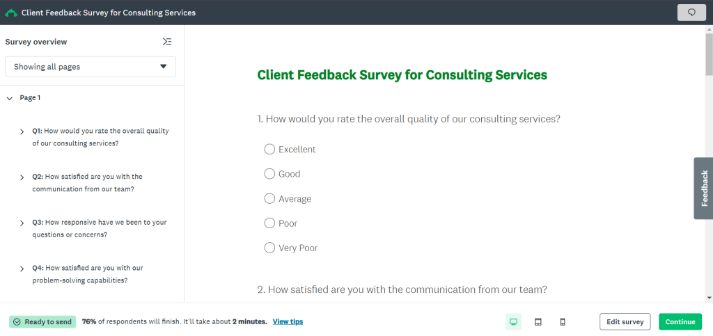
Task: Switch to mobile phone preview
Action: (563, 321)
